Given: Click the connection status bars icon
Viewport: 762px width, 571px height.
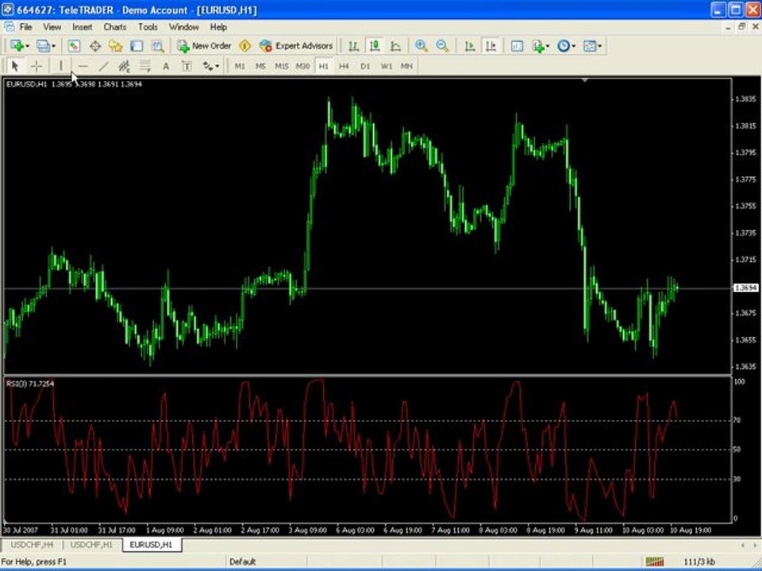Looking at the screenshot, I should click(655, 561).
